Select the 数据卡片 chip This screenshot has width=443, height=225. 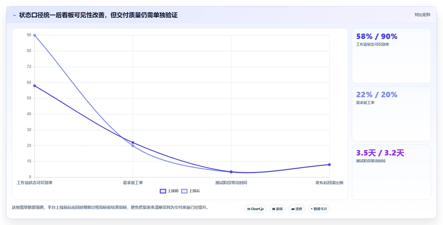pyautogui.click(x=319, y=209)
